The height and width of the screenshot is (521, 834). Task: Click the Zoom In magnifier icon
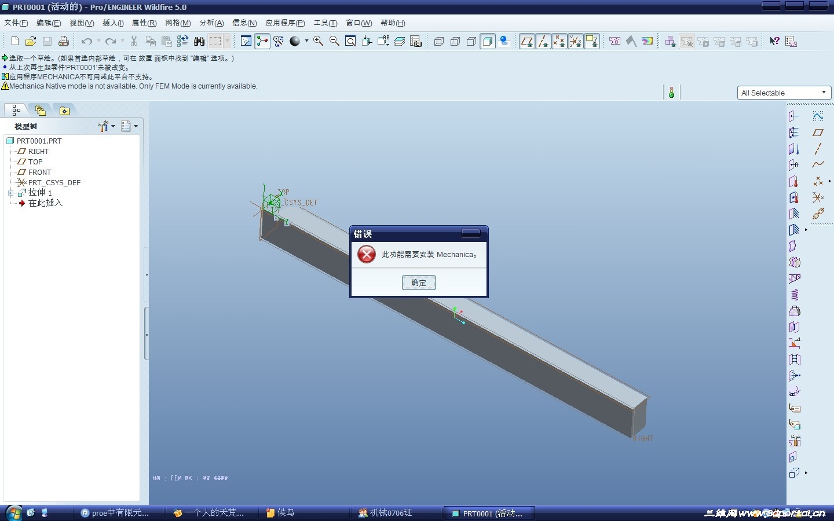[318, 41]
